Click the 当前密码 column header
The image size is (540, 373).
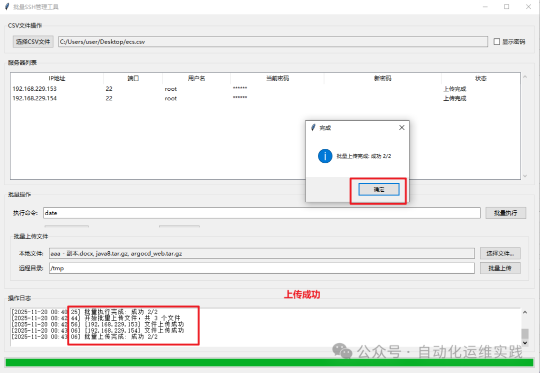click(x=277, y=78)
